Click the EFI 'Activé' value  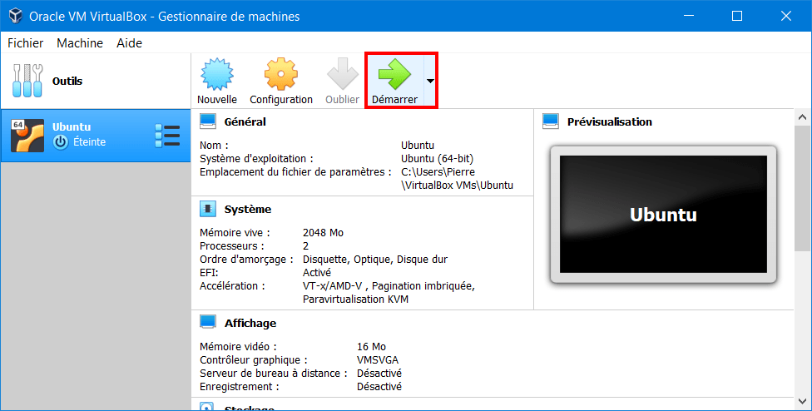[x=317, y=273]
